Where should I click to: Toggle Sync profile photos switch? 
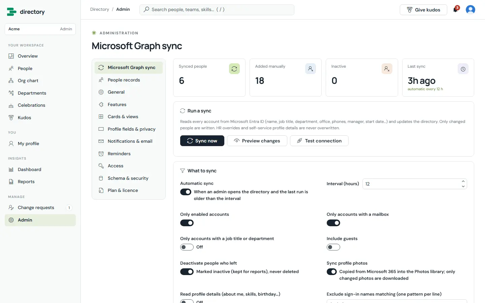coord(332,272)
